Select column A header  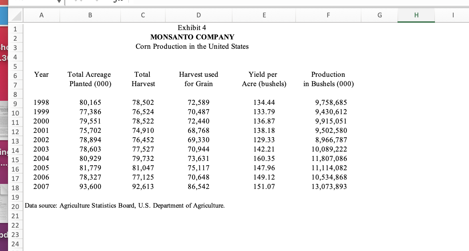click(x=41, y=15)
